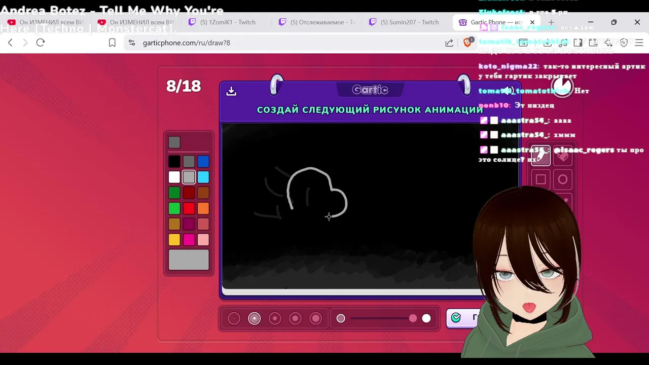
Task: Open the Brave wallet icon
Action: 593,43
